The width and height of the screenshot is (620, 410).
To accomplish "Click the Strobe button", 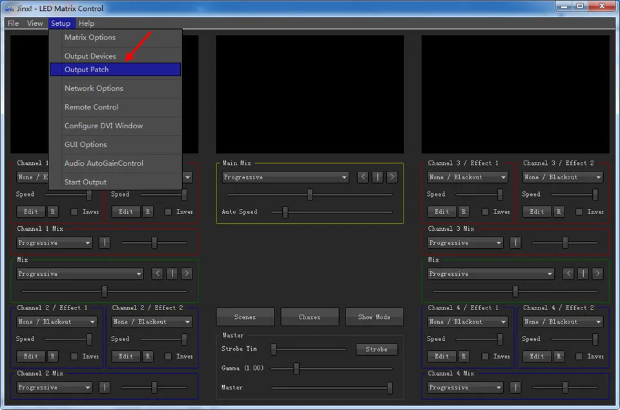I will [x=377, y=349].
